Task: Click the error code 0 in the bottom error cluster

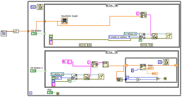Action: tap(53, 81)
